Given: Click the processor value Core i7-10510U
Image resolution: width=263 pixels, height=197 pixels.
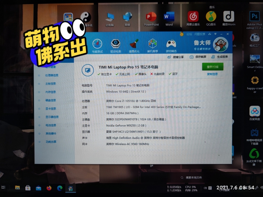Looking at the screenshot, I should [131, 101].
